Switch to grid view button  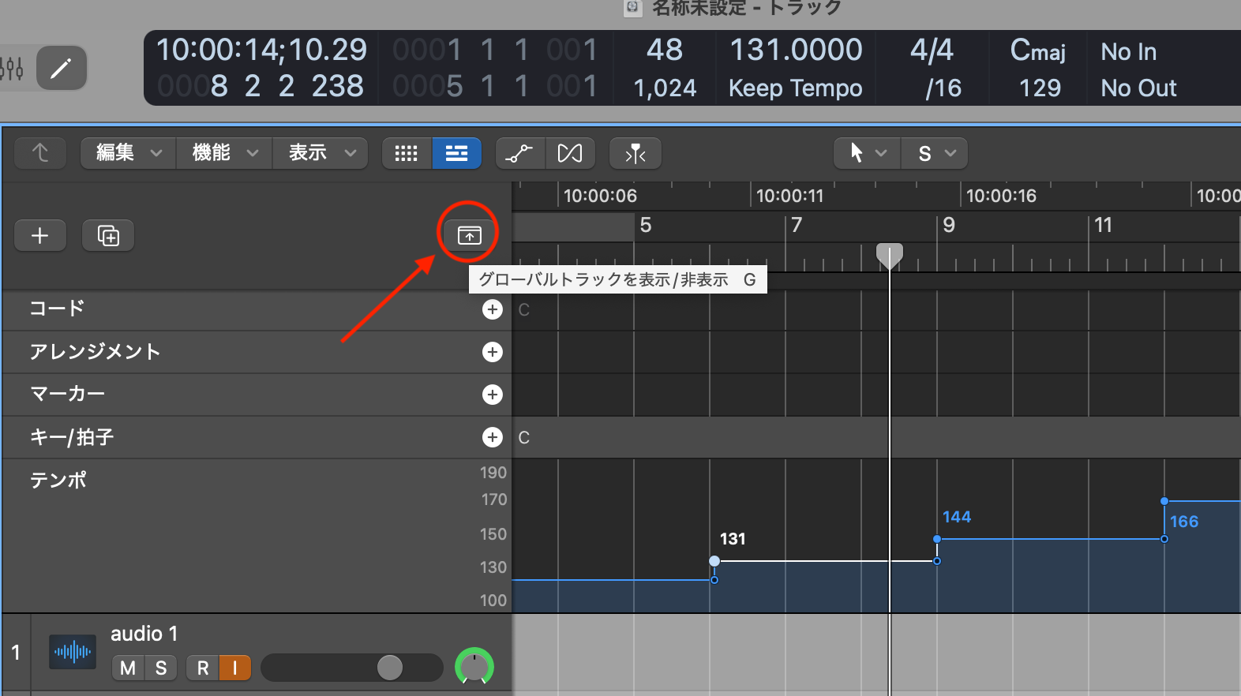pos(407,153)
